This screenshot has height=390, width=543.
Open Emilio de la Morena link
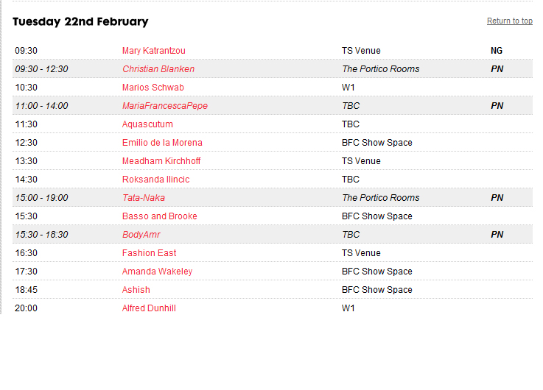pyautogui.click(x=162, y=143)
